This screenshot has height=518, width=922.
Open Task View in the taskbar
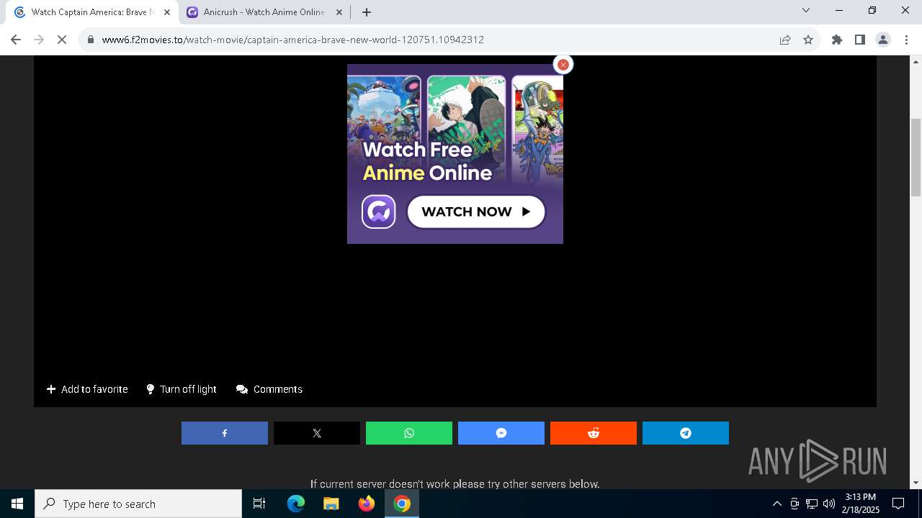[260, 504]
